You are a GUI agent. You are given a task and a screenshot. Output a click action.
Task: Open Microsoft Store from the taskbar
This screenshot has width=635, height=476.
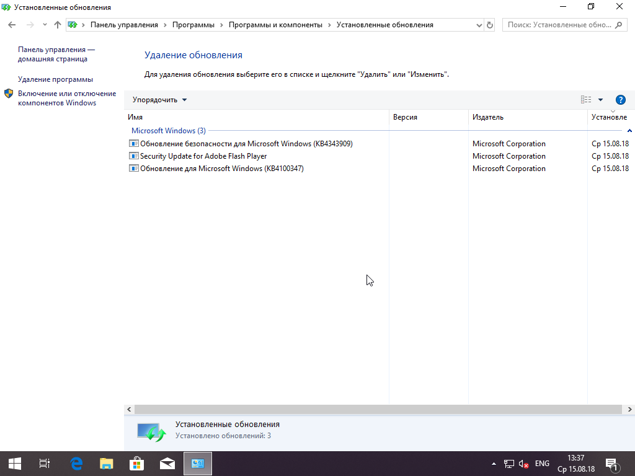137,464
